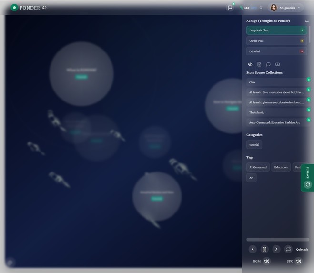Open TheAtlantic source collection
Viewport: 314px width, 273px height.
(278, 112)
